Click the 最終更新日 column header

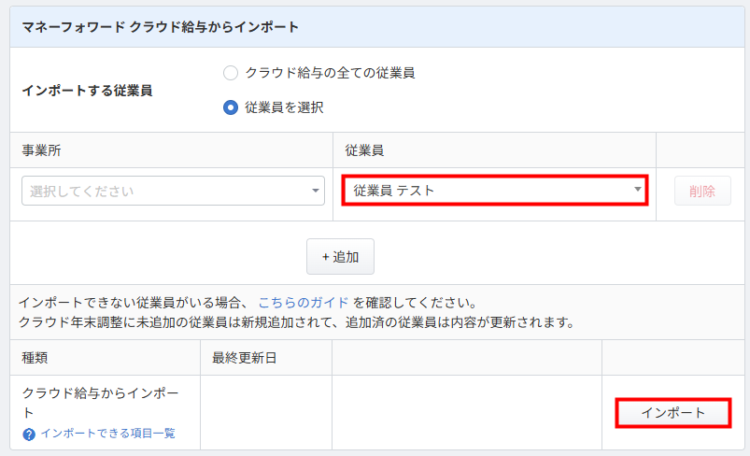(239, 358)
